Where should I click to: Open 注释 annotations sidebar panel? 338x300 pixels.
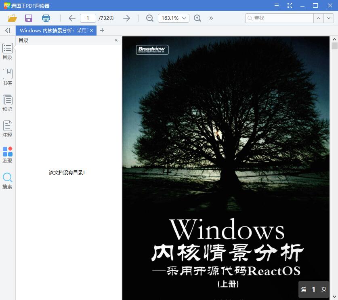8,129
